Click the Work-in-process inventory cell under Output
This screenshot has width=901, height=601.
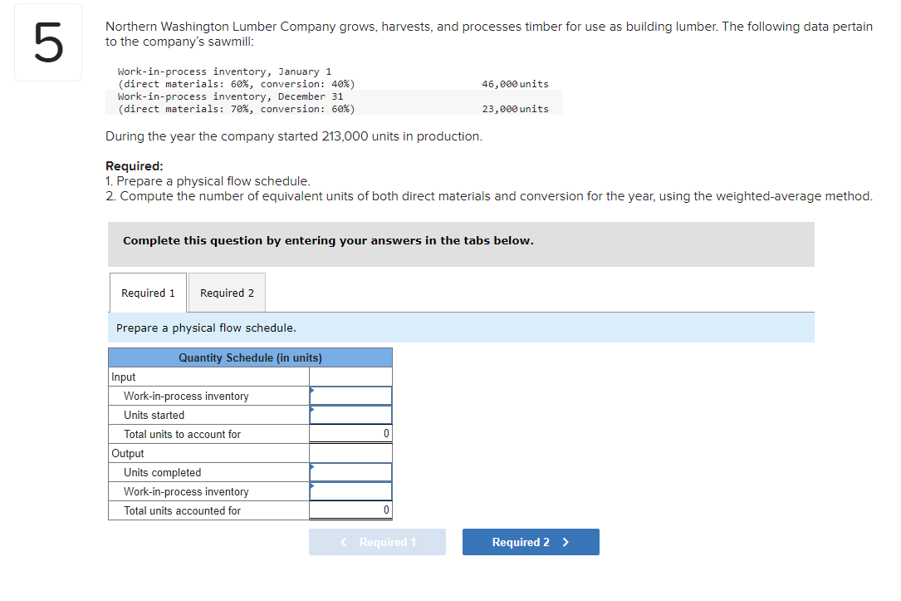coord(353,491)
